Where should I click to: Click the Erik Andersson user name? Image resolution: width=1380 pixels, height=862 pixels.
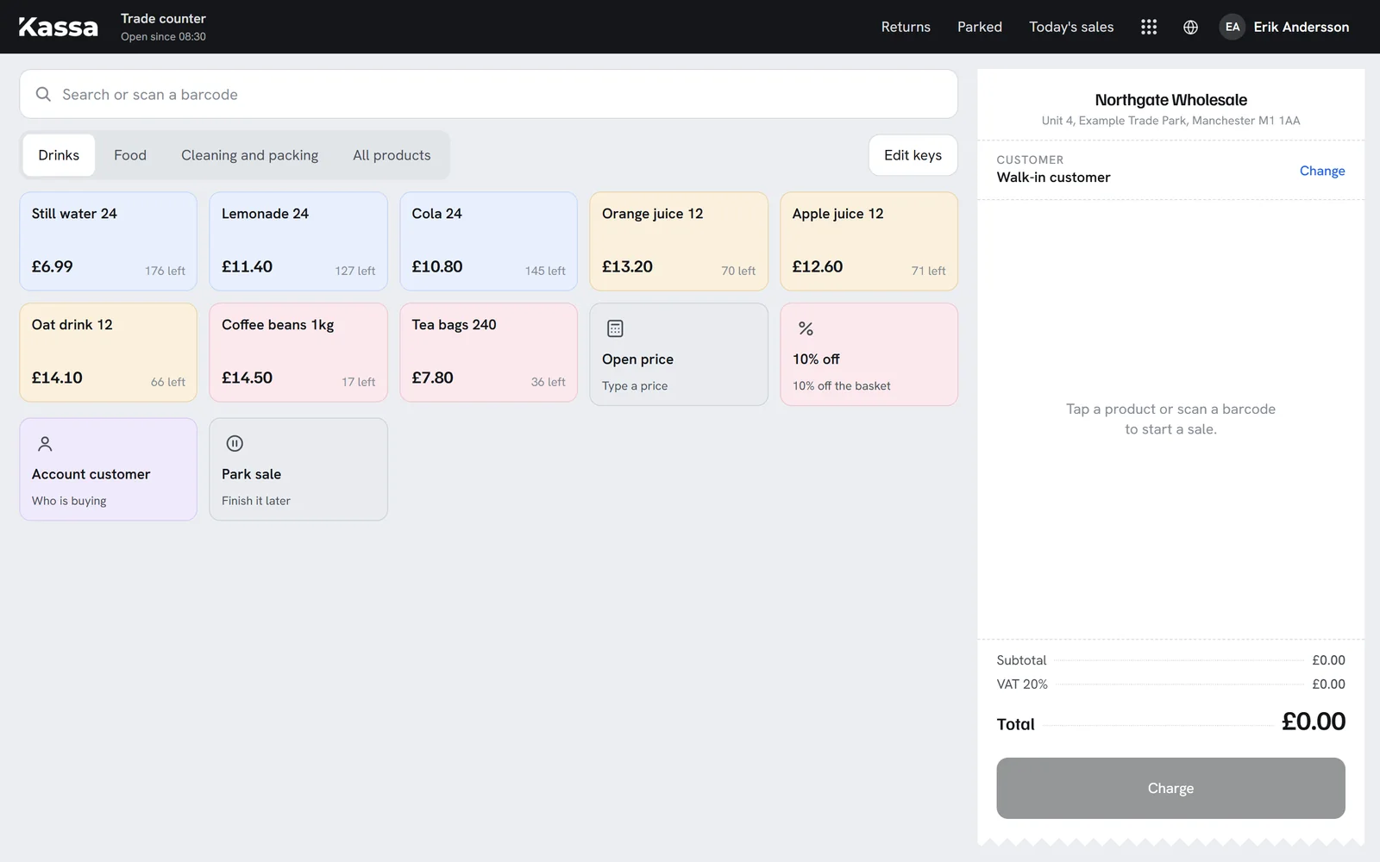point(1301,27)
